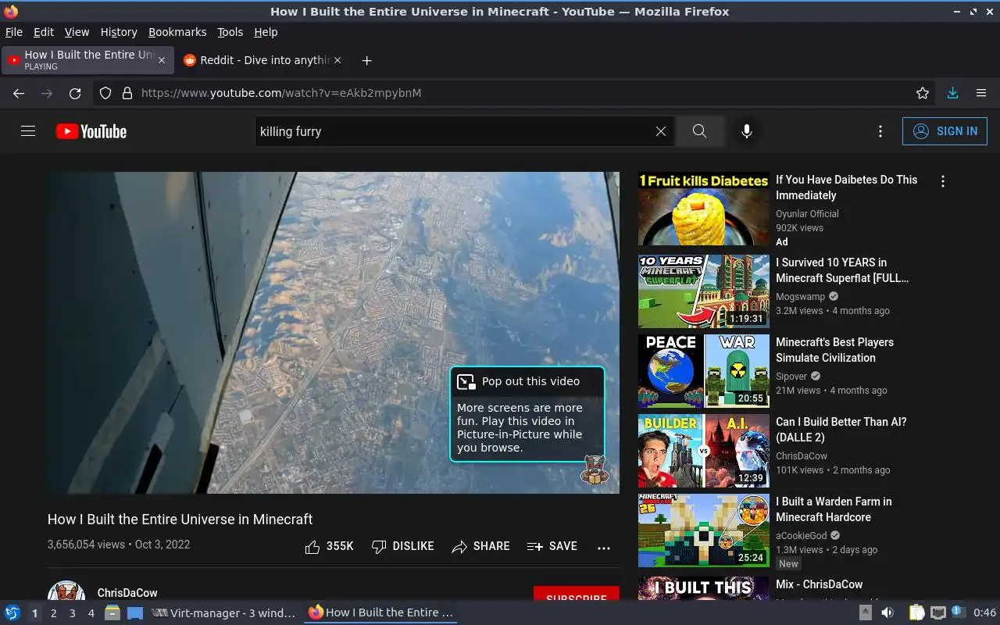Open the File menu

coord(14,32)
